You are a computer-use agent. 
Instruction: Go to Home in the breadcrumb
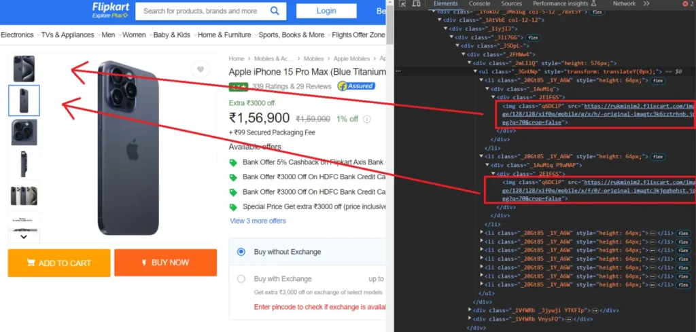[x=237, y=58]
